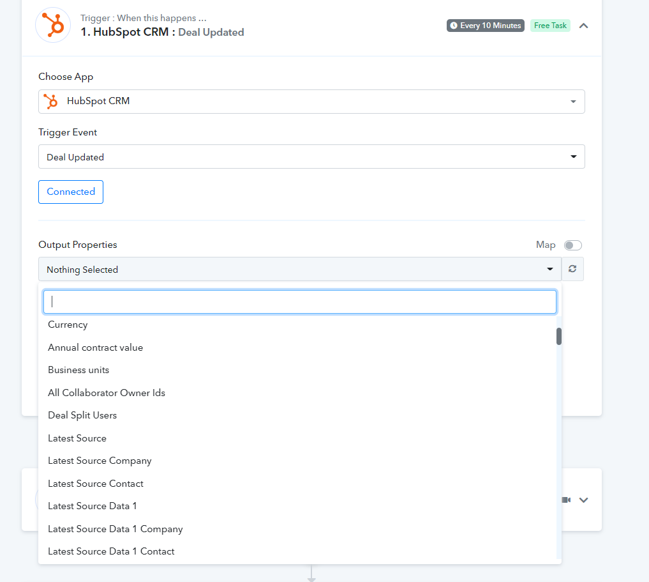Open the Trigger Event Deal Updated dropdown

311,157
